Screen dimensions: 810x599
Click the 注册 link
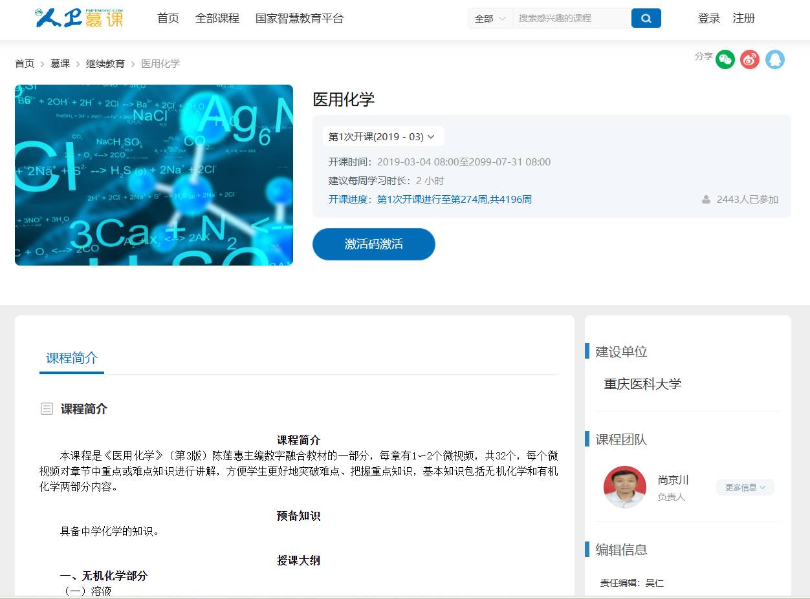[x=743, y=18]
